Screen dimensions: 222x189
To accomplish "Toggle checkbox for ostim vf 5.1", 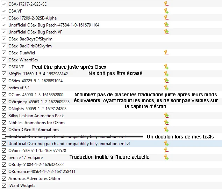I will [4, 88].
